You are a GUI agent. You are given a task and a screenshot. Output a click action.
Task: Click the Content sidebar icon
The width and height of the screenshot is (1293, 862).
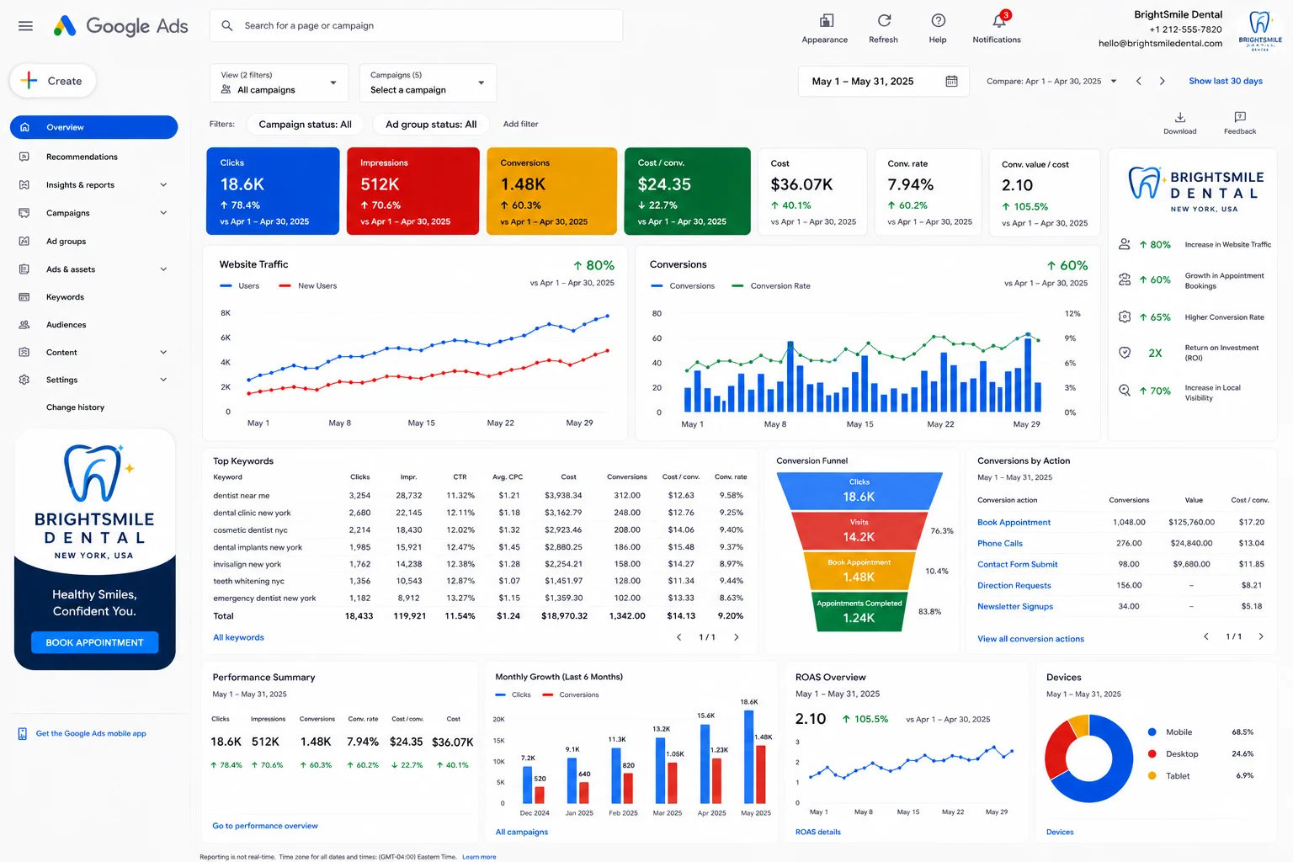pos(24,352)
